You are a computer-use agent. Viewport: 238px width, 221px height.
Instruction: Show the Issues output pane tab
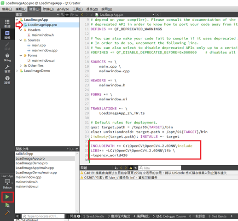coord(74,216)
